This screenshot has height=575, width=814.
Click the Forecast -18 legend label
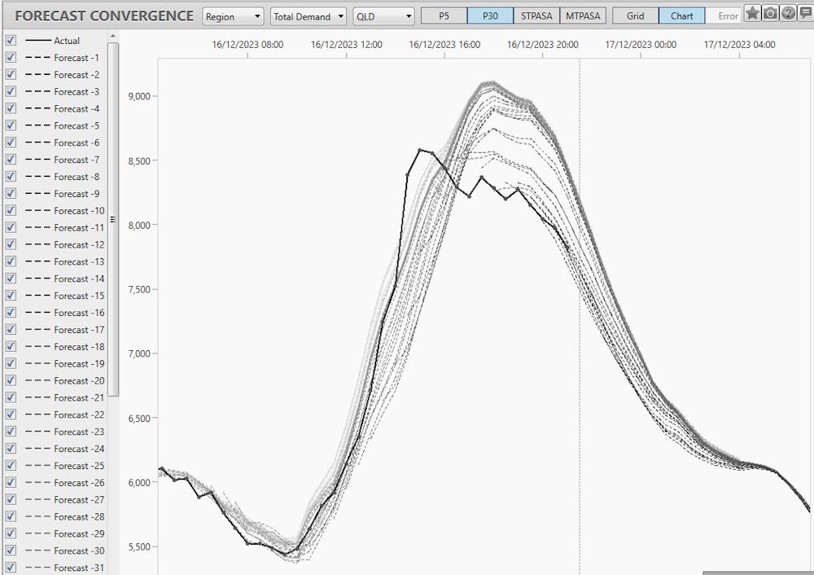pos(79,346)
